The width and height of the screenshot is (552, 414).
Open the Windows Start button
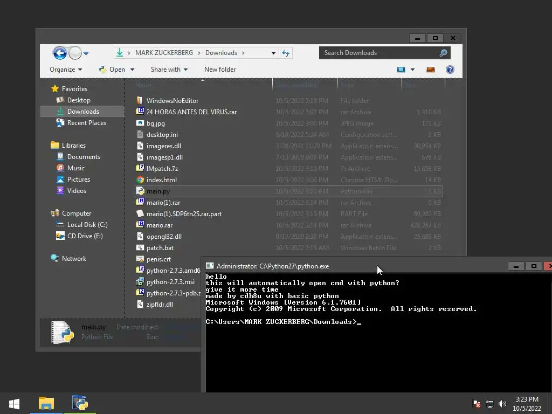point(14,403)
